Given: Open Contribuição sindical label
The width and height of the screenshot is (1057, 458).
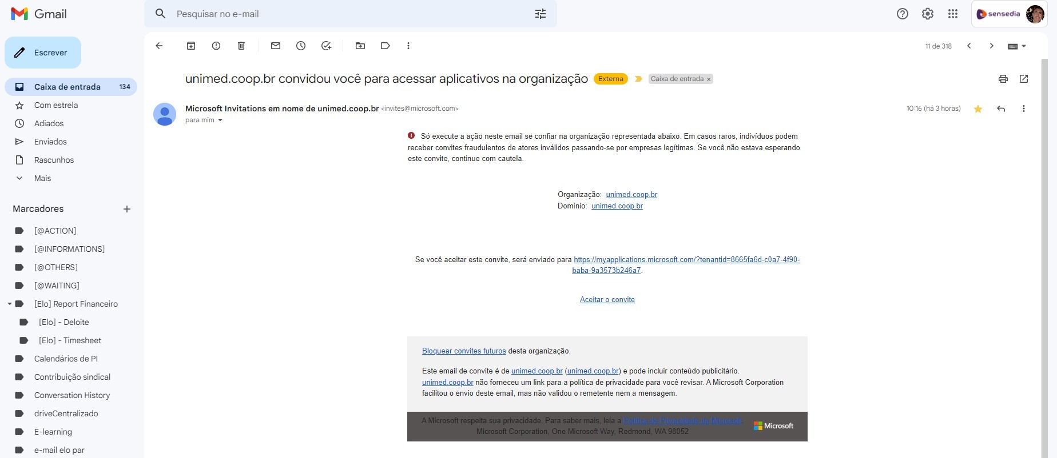Looking at the screenshot, I should 71,377.
